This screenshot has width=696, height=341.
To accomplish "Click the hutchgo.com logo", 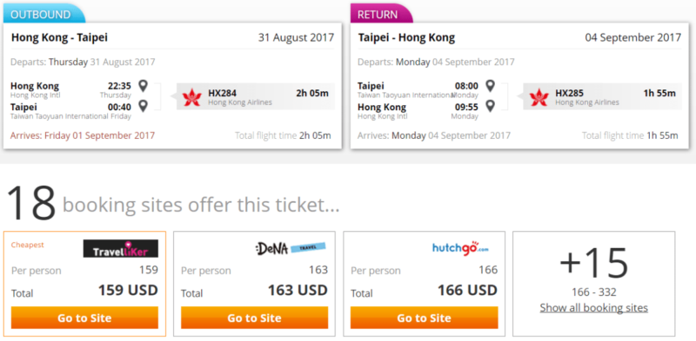I will tap(460, 247).
